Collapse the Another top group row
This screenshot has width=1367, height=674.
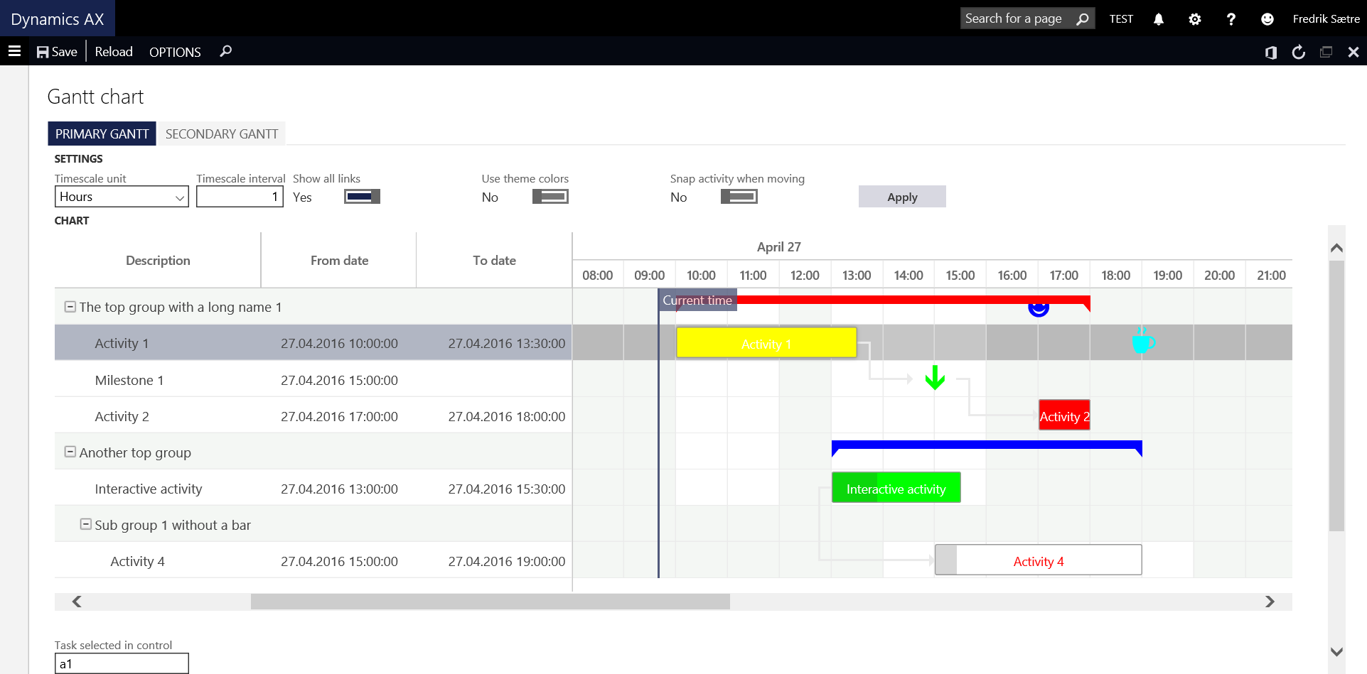tap(70, 452)
